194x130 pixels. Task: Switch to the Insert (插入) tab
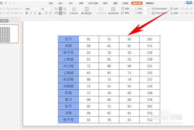(x=61, y=3)
